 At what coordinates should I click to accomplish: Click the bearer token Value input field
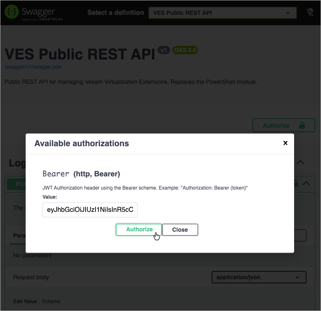[x=90, y=210]
